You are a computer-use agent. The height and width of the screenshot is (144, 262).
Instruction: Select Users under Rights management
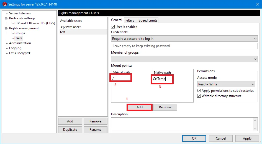(x=18, y=38)
